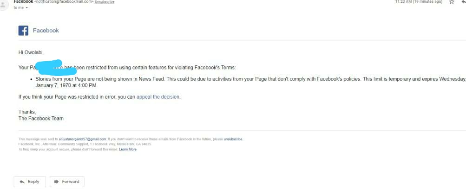Open the Learn More link in footer
This screenshot has height=190, width=466.
tap(128, 149)
